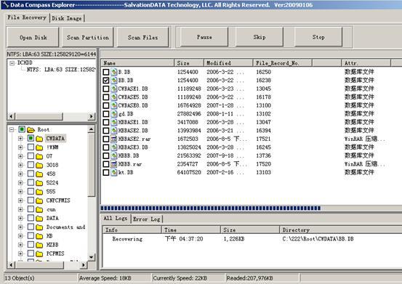Click the BB.DB database file icon
This screenshot has height=284, width=402.
tap(114, 81)
